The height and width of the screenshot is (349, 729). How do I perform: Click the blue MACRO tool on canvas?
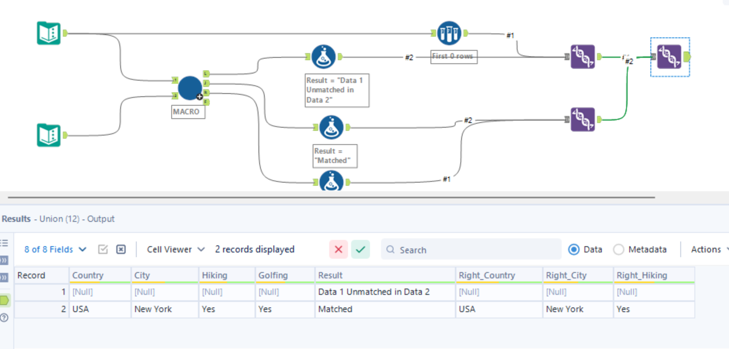coord(190,88)
